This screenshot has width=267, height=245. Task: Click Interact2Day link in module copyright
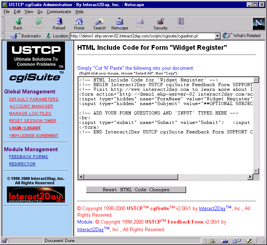tap(90, 230)
